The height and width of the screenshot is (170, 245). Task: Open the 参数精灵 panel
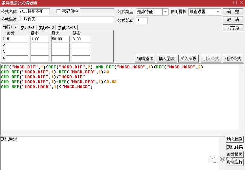point(234,155)
